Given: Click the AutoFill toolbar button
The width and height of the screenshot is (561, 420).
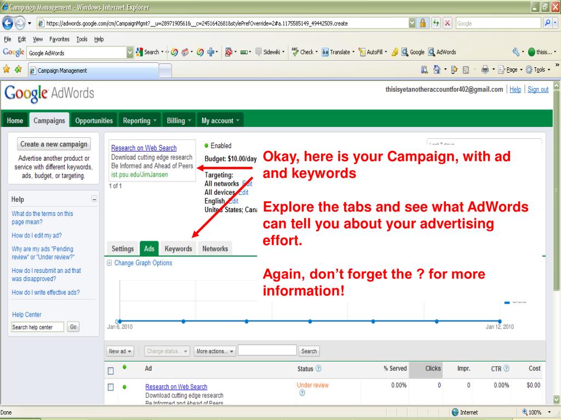Looking at the screenshot, I should (x=373, y=52).
